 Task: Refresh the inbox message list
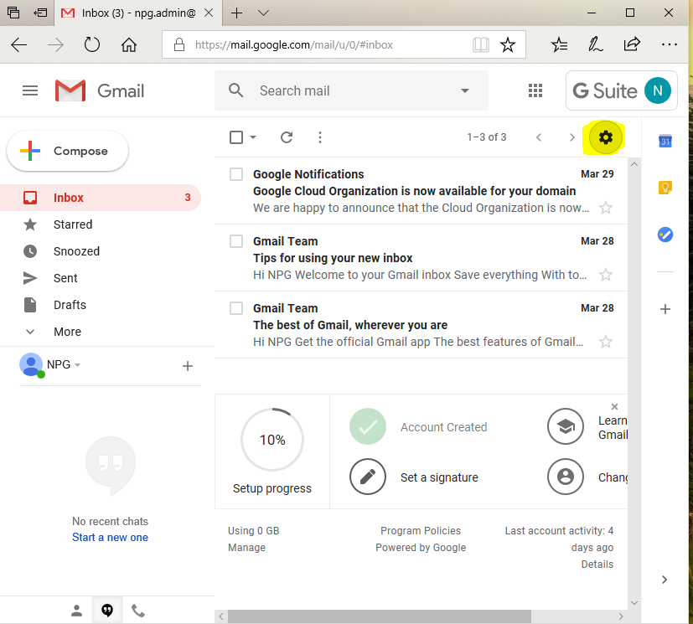[287, 137]
